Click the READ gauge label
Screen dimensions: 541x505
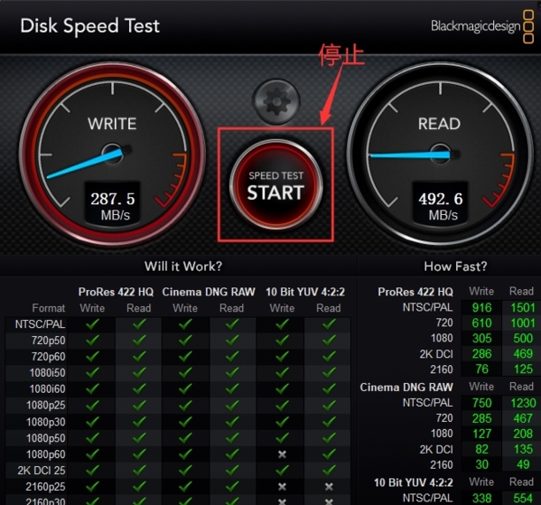point(439,124)
